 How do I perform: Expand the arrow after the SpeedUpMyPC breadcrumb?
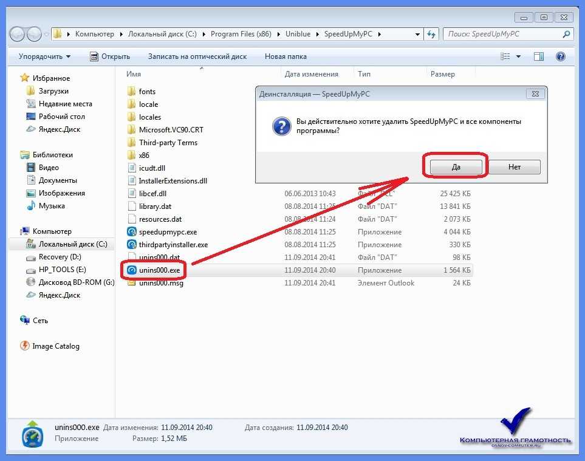point(380,34)
